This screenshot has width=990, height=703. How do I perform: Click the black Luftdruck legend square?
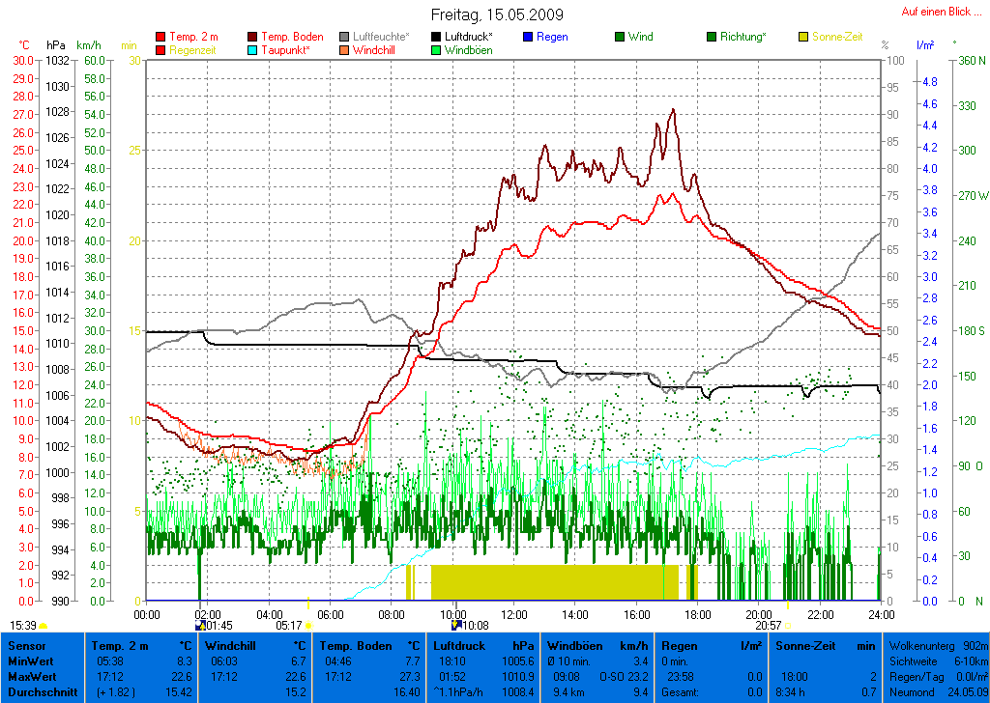pyautogui.click(x=437, y=37)
